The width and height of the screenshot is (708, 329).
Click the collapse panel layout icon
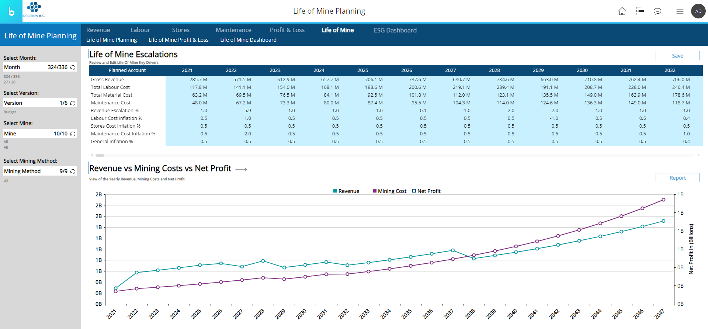click(x=639, y=11)
